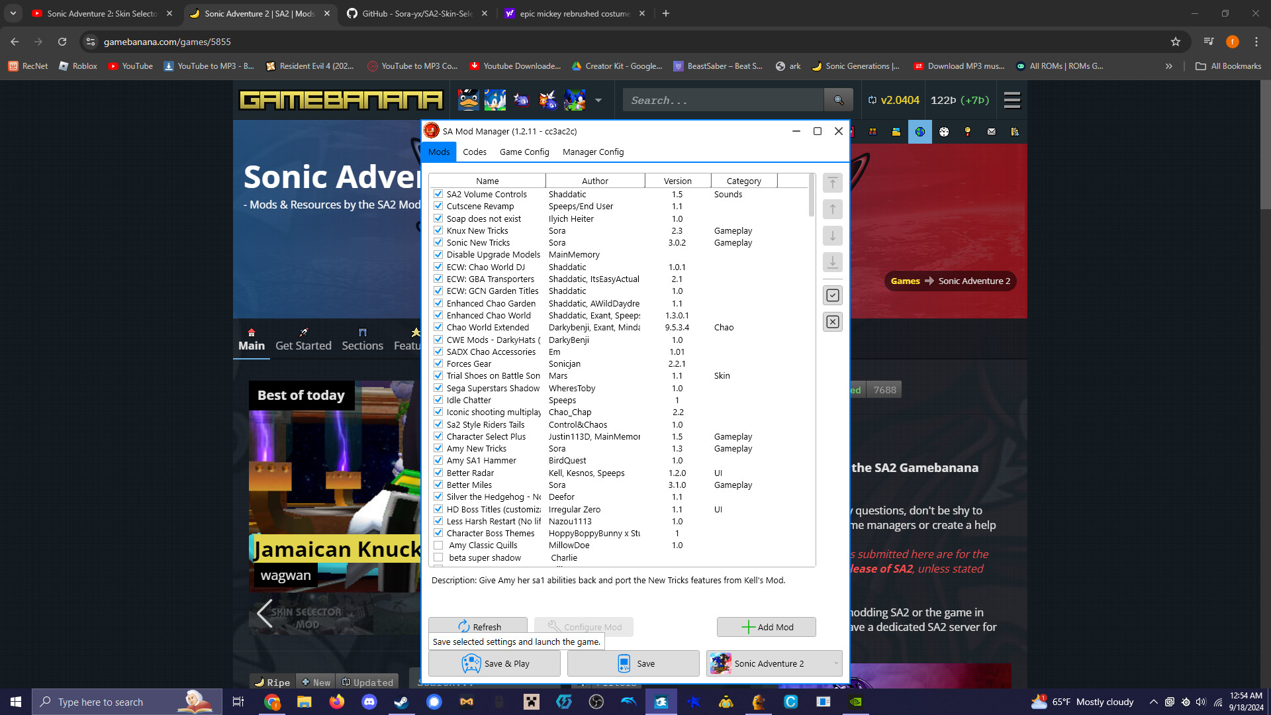
Task: Open the Game Config tab
Action: click(x=524, y=152)
